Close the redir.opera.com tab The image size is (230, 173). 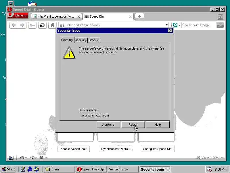pyautogui.click(x=78, y=17)
